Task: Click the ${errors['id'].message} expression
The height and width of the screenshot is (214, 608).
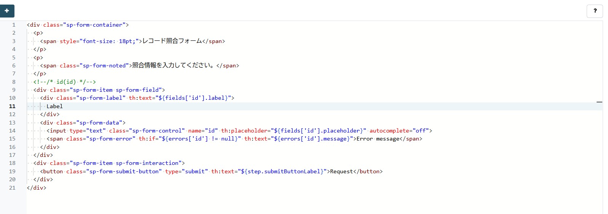Action: coord(312,139)
